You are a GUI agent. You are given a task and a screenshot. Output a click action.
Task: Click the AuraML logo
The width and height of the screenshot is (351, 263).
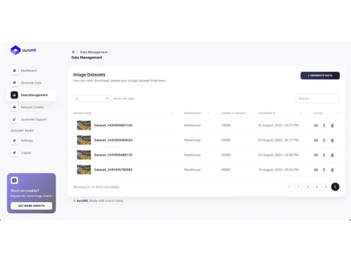(x=23, y=50)
